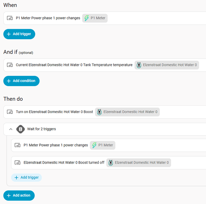Click the green lightning P1 Meter icon in the When trigger

point(87,18)
